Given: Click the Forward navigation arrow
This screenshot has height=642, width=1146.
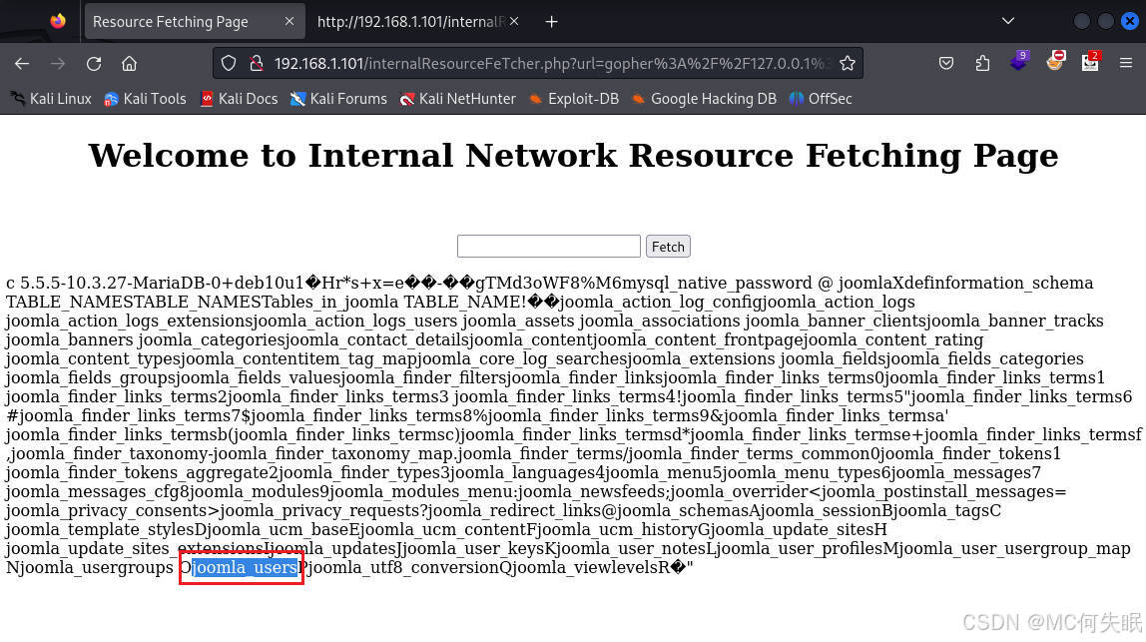Looking at the screenshot, I should pos(58,64).
